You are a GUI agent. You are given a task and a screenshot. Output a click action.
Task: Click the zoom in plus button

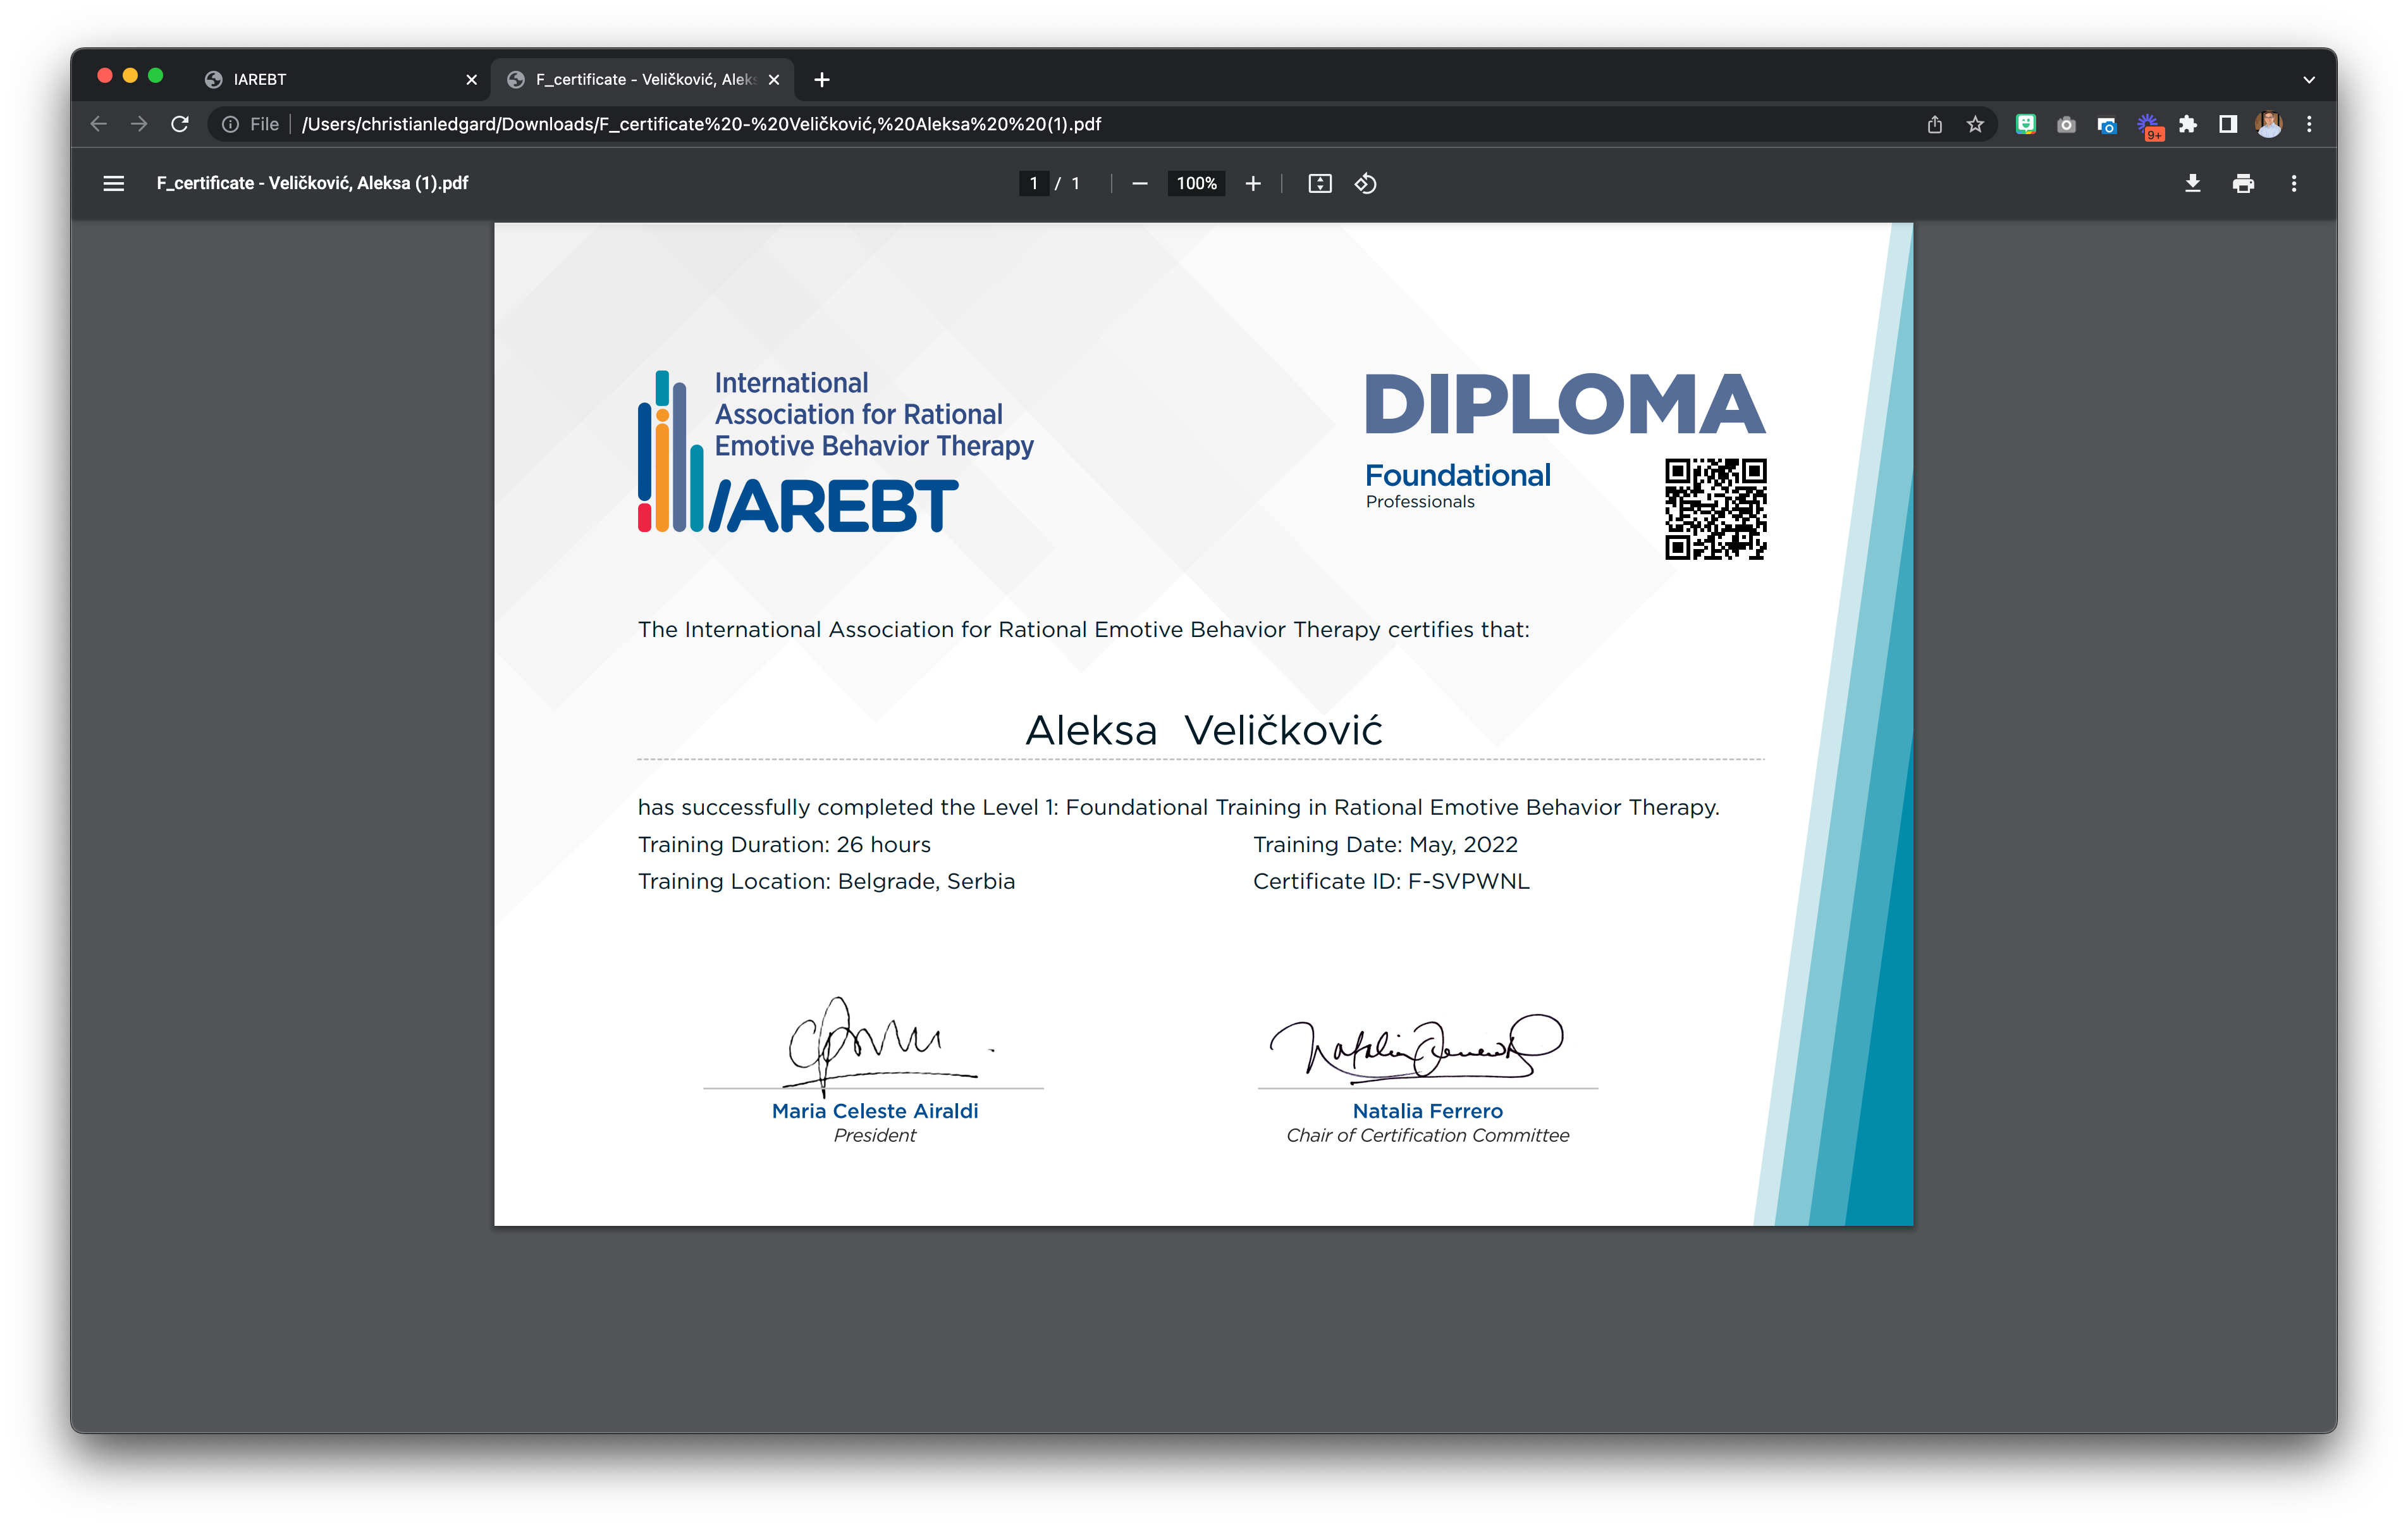pos(1252,183)
